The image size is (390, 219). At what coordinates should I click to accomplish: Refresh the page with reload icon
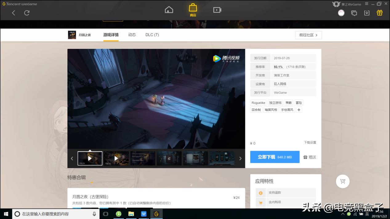click(27, 13)
